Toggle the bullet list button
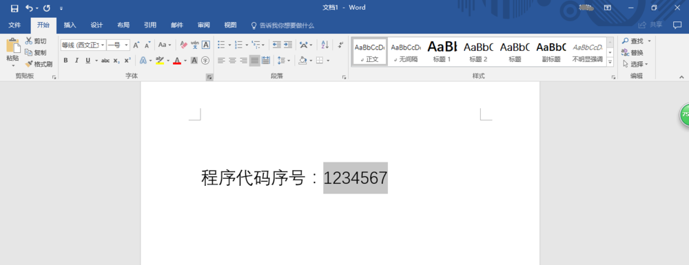The image size is (689, 265). tap(221, 45)
